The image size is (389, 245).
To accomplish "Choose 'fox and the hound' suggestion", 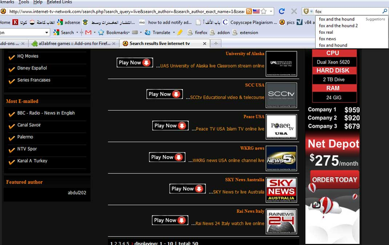I will coord(337,19).
